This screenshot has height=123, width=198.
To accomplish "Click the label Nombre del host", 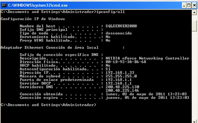I will click(x=37, y=26).
